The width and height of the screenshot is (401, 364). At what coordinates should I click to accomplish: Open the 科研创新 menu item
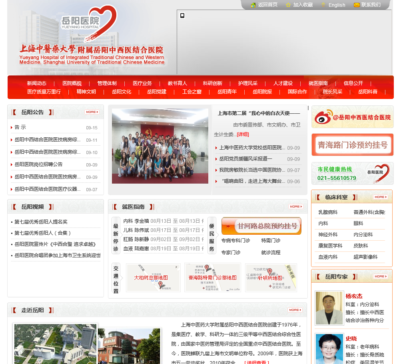tap(213, 83)
